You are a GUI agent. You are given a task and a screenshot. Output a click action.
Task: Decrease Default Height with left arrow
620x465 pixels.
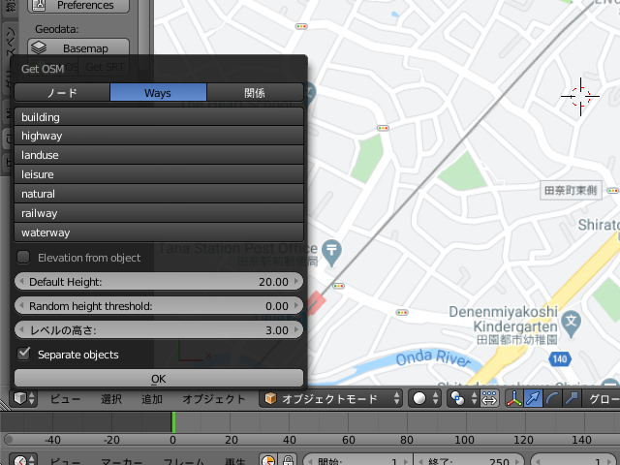point(21,282)
